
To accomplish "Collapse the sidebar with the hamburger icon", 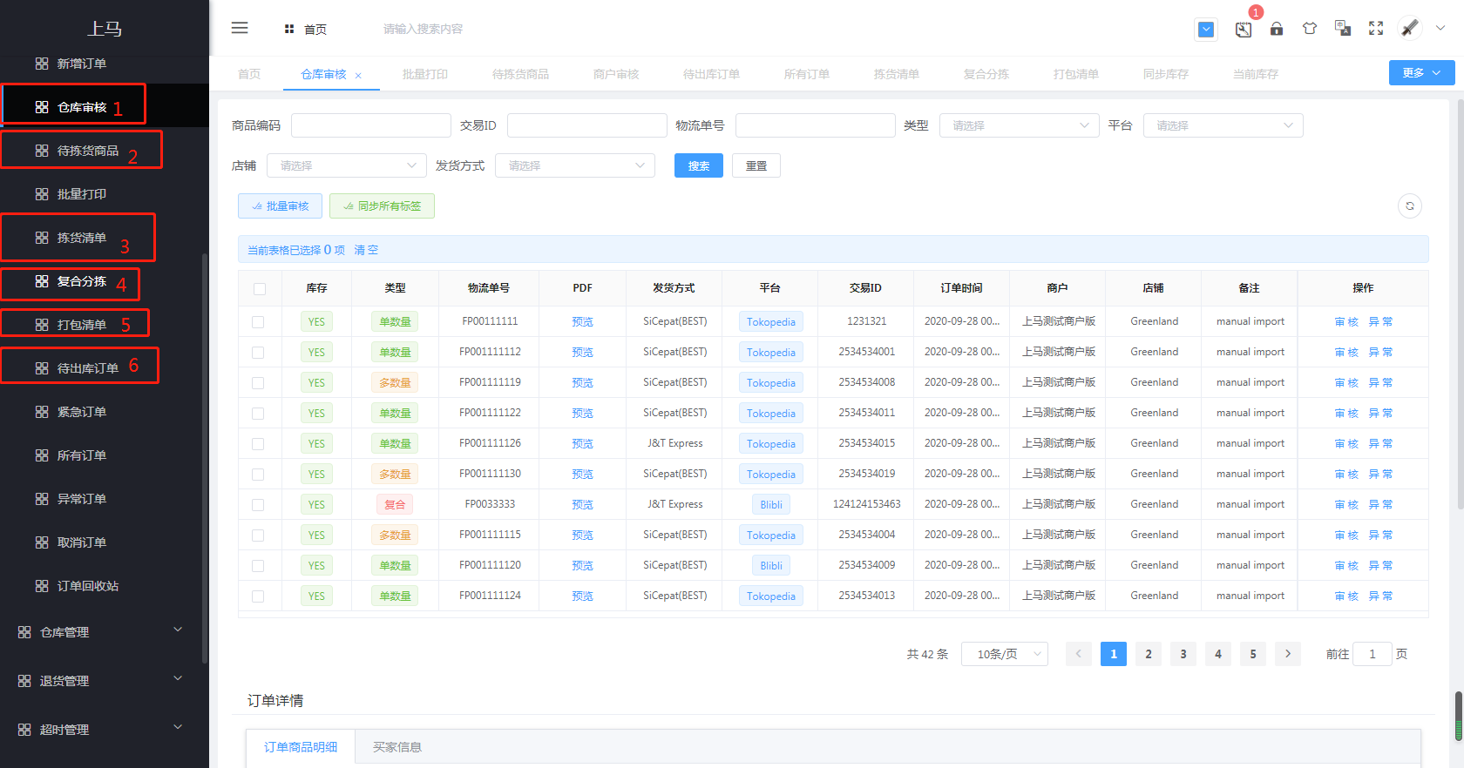I will (x=240, y=28).
